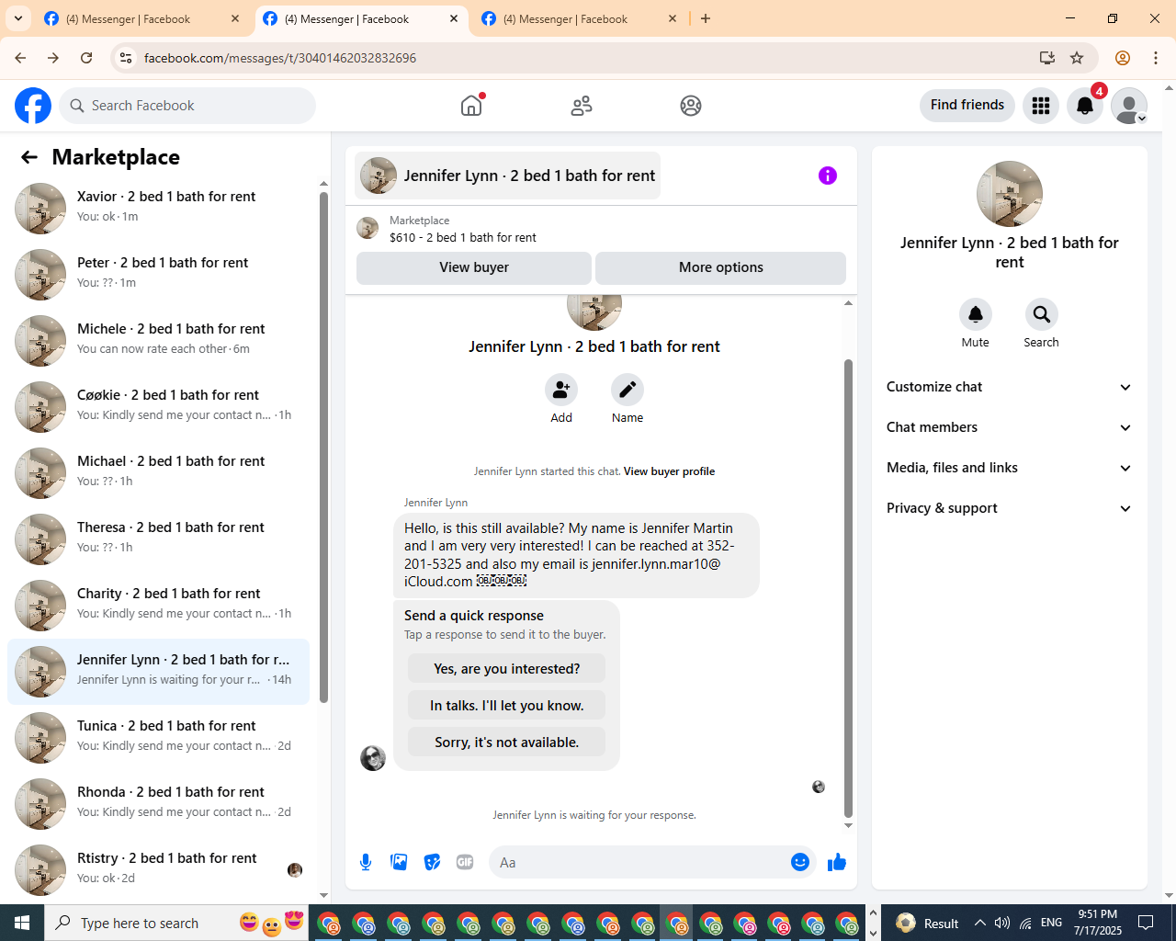Open conversation info purple icon
Screen dimensions: 1176x941
point(828,176)
